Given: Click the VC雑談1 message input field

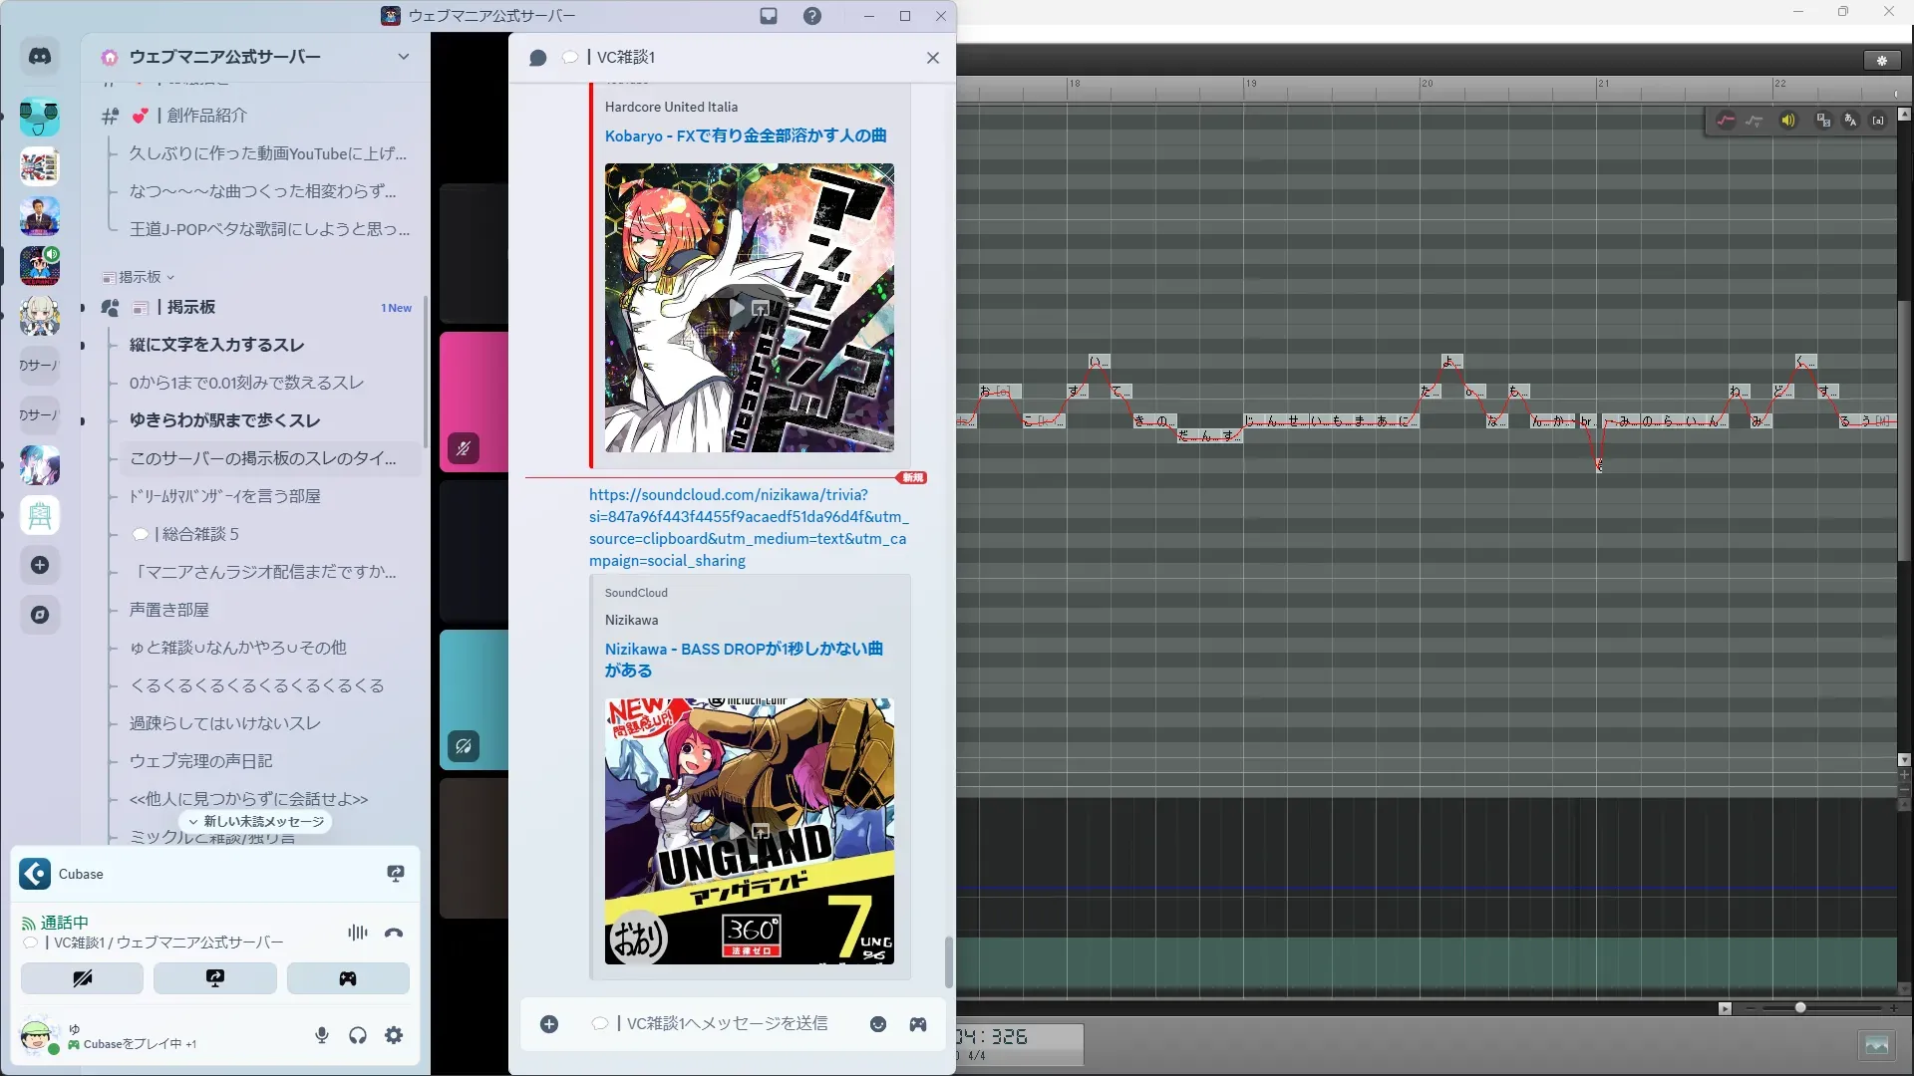Looking at the screenshot, I should [727, 1023].
